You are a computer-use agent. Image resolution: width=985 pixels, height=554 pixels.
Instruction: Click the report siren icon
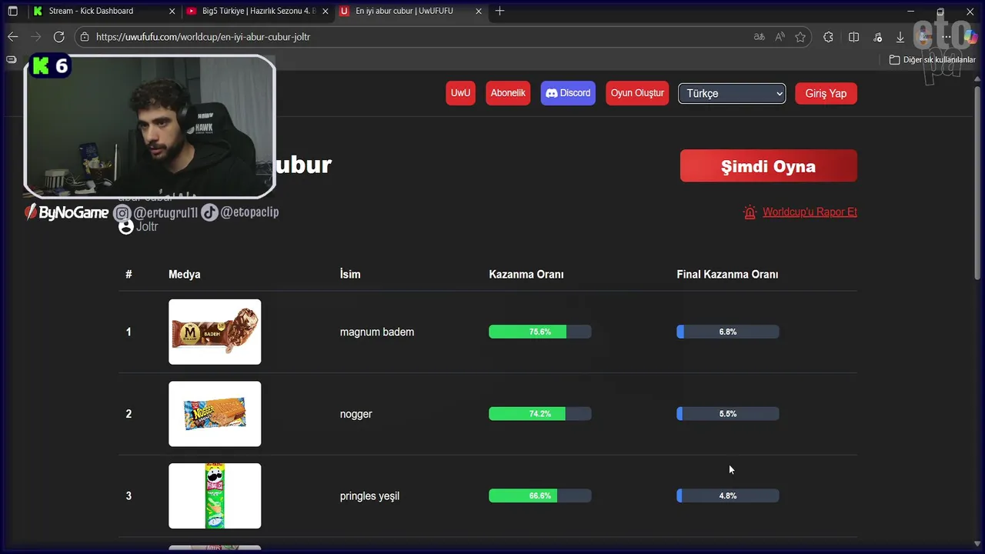coord(750,212)
